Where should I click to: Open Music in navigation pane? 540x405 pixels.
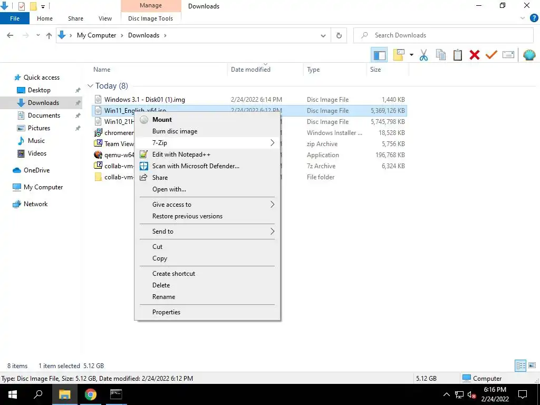tap(36, 140)
